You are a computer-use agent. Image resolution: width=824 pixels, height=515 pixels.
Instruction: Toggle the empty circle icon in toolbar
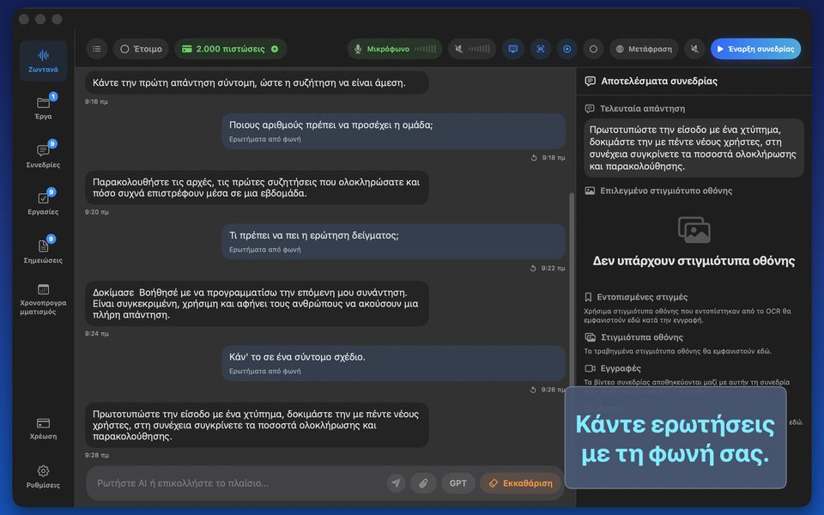tap(593, 49)
